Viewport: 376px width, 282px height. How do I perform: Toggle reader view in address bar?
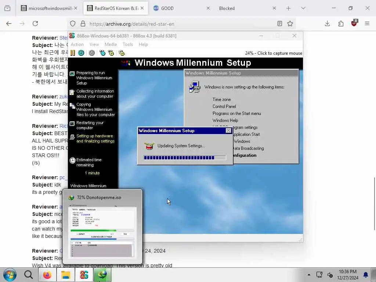[279, 23]
